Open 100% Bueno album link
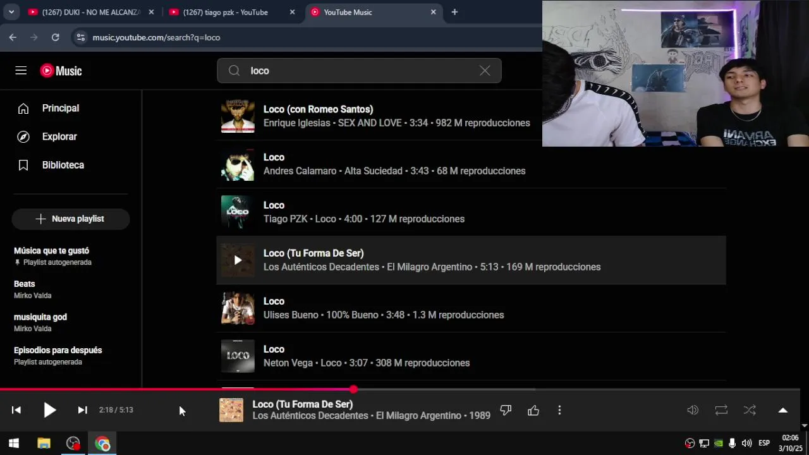Screen dimensions: 809x455 (352, 315)
